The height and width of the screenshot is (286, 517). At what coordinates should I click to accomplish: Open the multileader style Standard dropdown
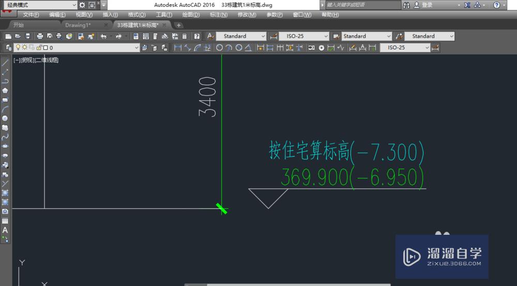[x=430, y=36]
